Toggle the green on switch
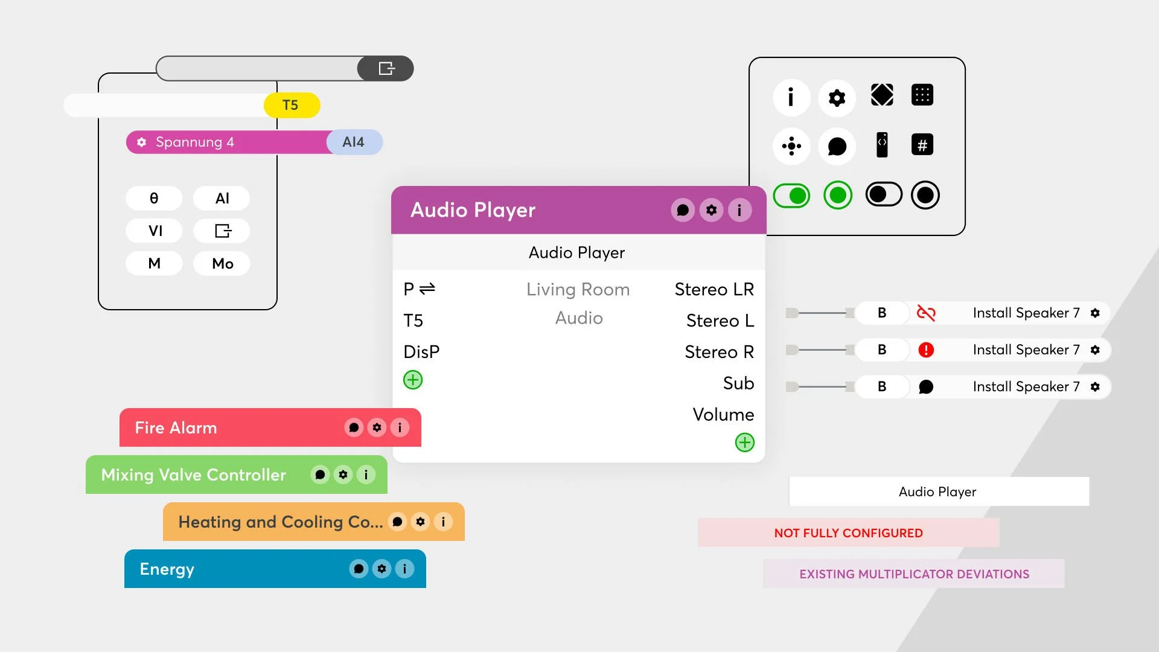This screenshot has height=652, width=1159. [791, 196]
